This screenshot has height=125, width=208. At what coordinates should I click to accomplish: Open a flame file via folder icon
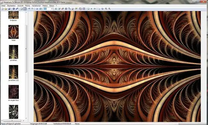coord(6,9)
